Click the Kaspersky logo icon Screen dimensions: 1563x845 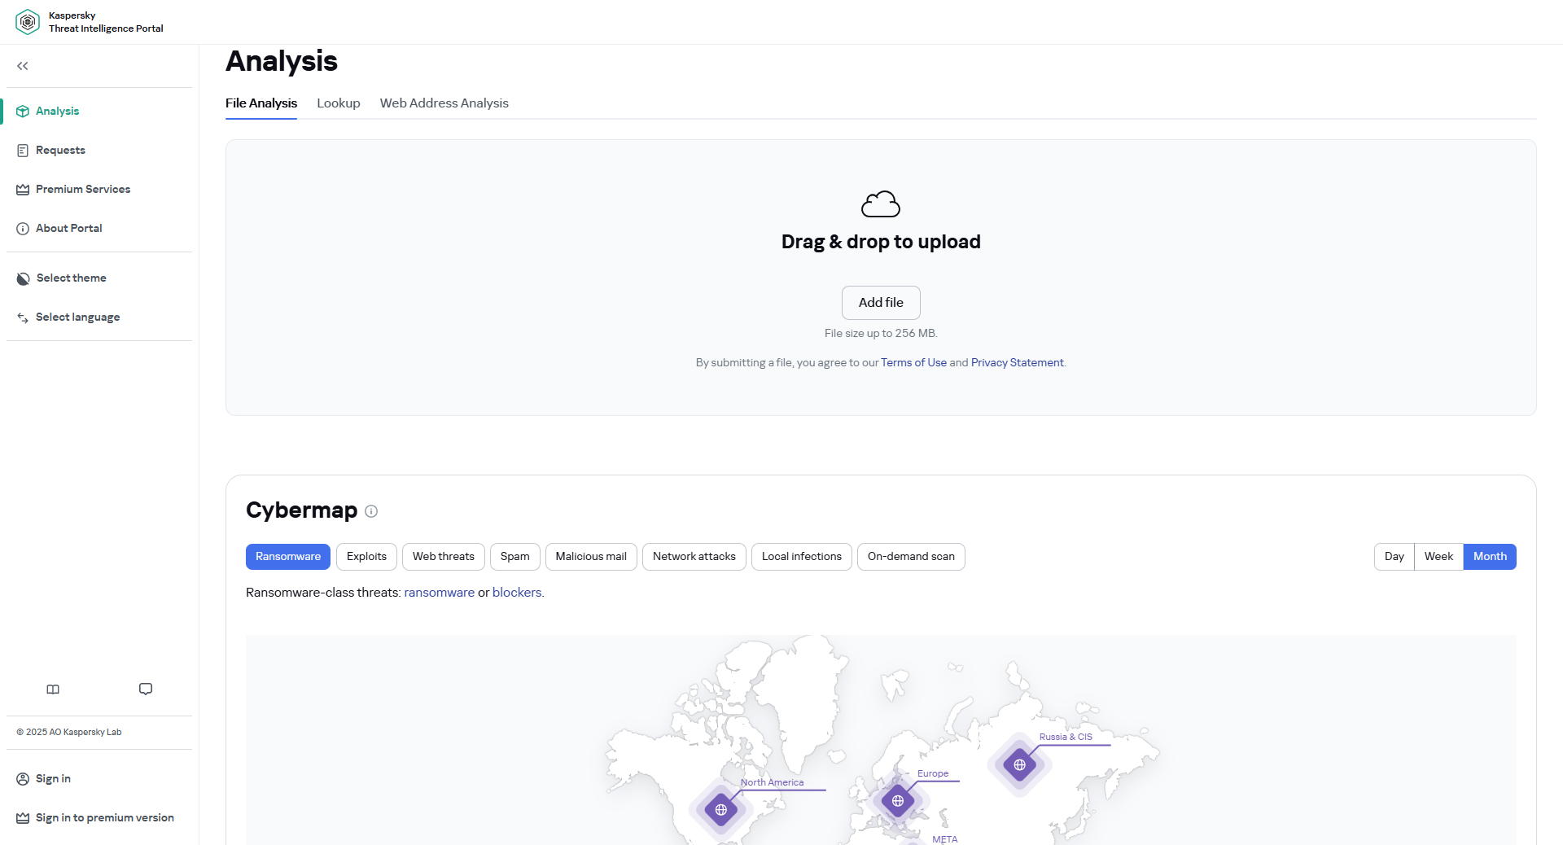coord(28,22)
